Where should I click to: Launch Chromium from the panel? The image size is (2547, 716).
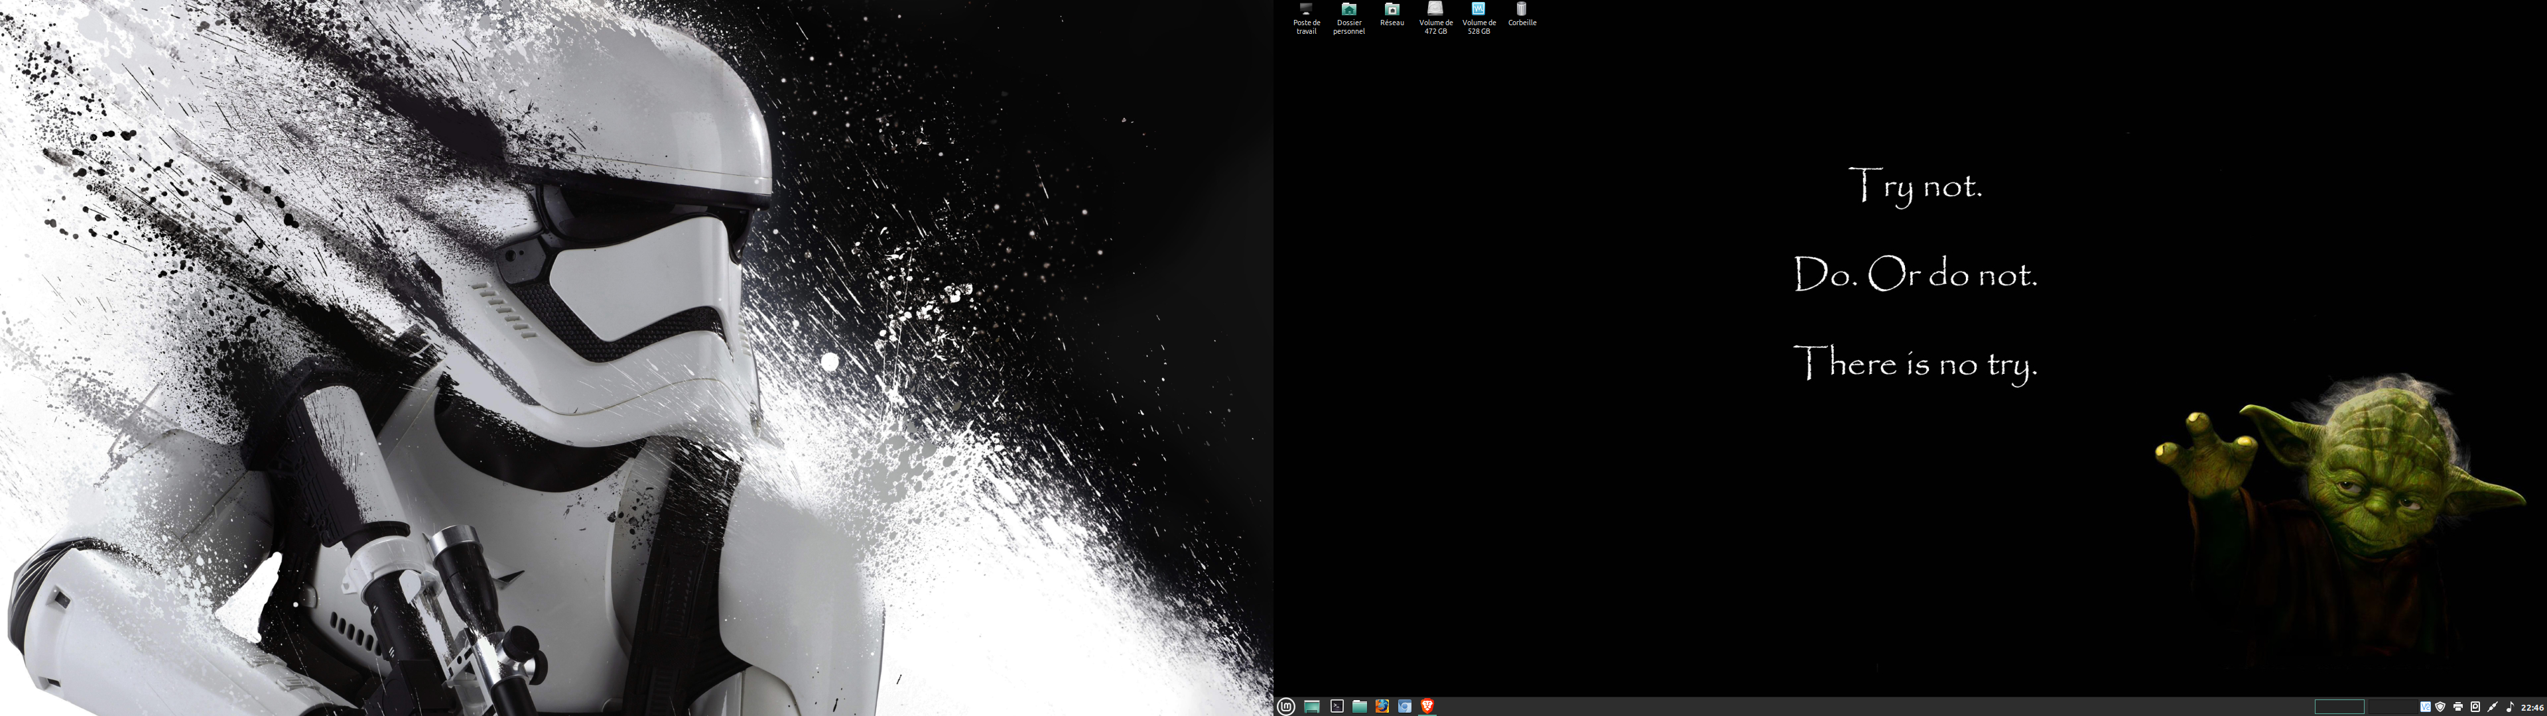coord(1404,706)
